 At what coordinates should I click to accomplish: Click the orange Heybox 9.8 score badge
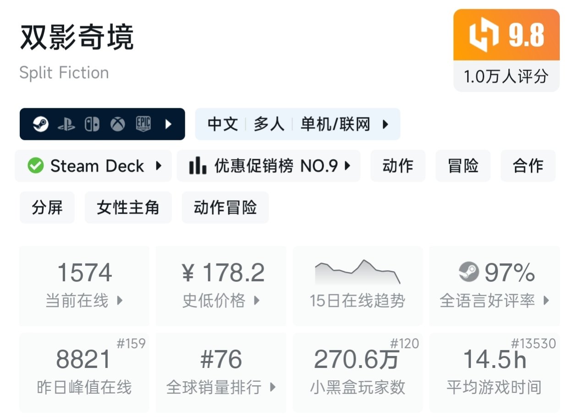[506, 35]
